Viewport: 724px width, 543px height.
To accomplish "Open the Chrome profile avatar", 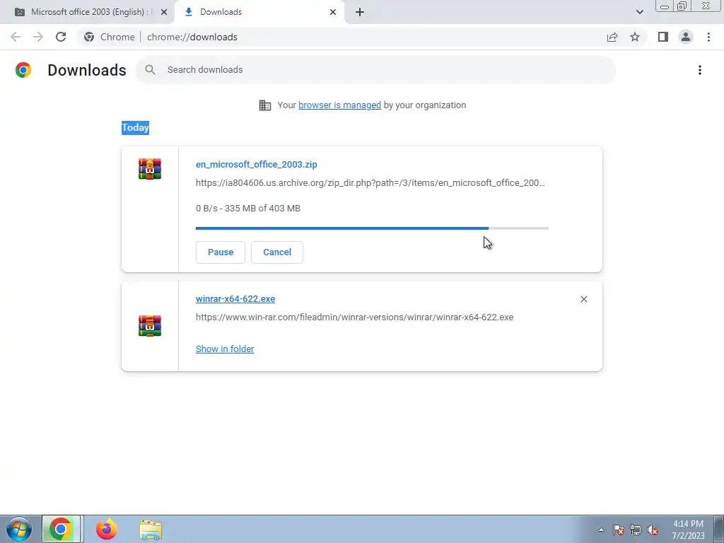I will point(686,37).
